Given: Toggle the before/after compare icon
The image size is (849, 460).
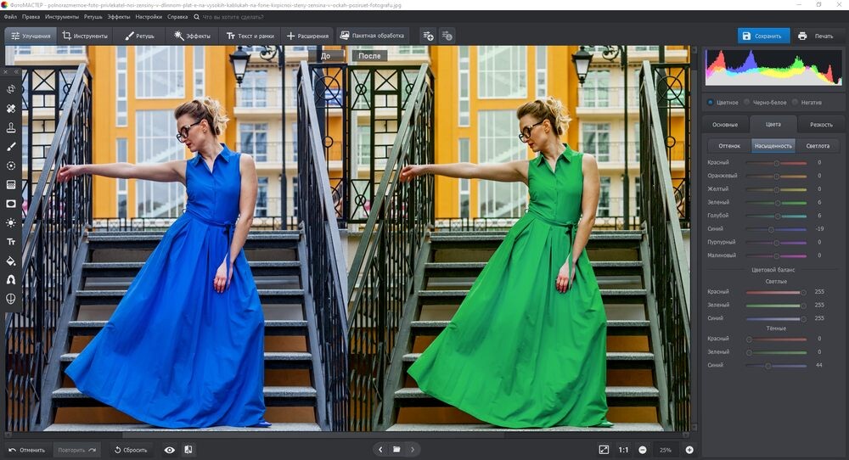Looking at the screenshot, I should point(188,450).
